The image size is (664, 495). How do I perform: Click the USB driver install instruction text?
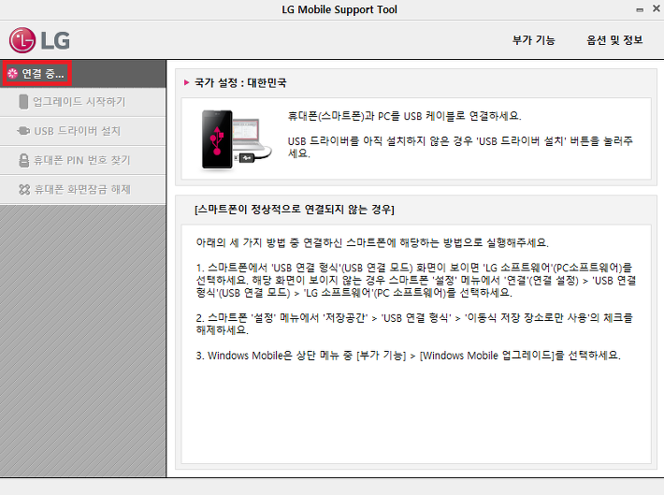click(460, 147)
